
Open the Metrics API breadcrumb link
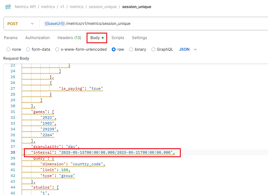[x=25, y=7]
